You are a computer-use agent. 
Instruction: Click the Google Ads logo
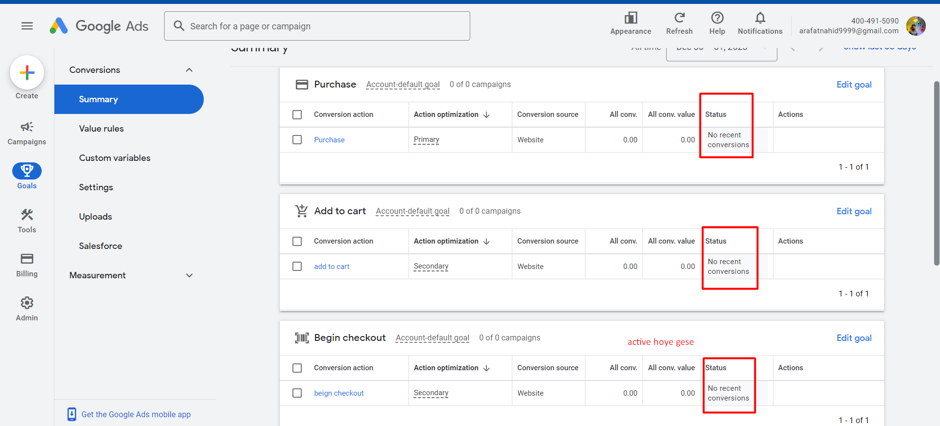pyautogui.click(x=99, y=26)
